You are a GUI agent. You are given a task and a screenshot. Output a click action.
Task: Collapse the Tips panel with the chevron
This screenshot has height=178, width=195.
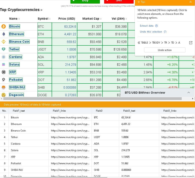(x=190, y=2)
